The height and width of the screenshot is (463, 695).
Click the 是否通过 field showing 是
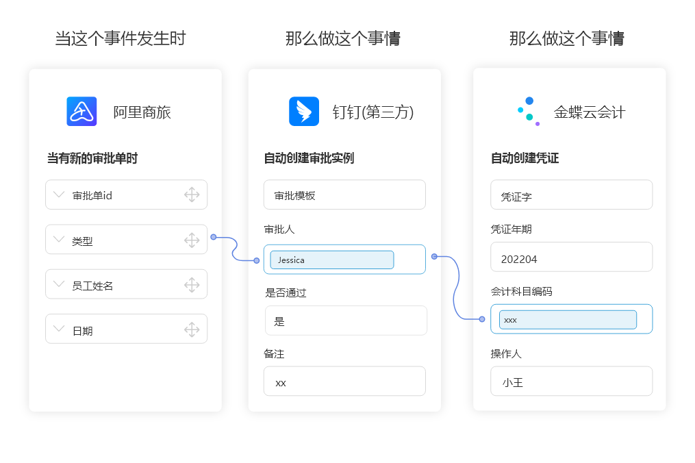tap(346, 321)
